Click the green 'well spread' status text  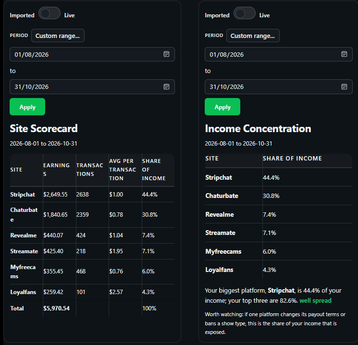315,300
